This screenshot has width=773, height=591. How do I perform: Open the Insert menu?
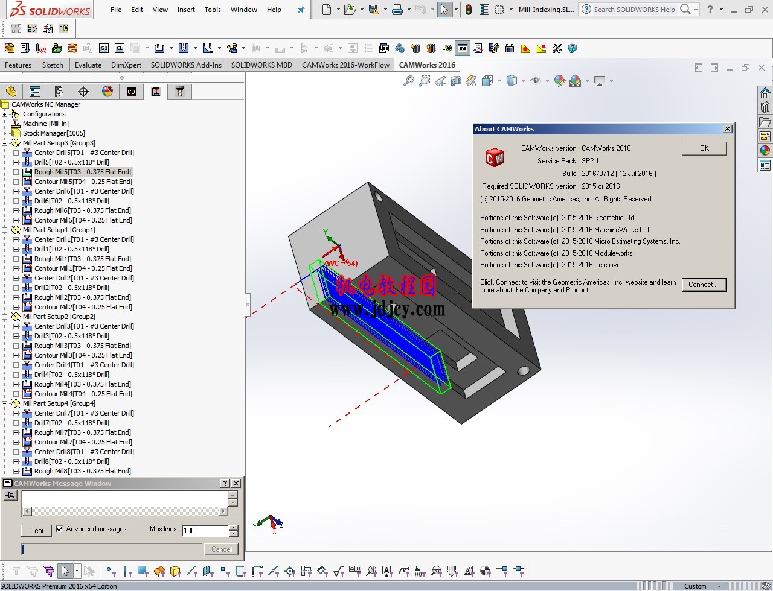click(x=186, y=10)
